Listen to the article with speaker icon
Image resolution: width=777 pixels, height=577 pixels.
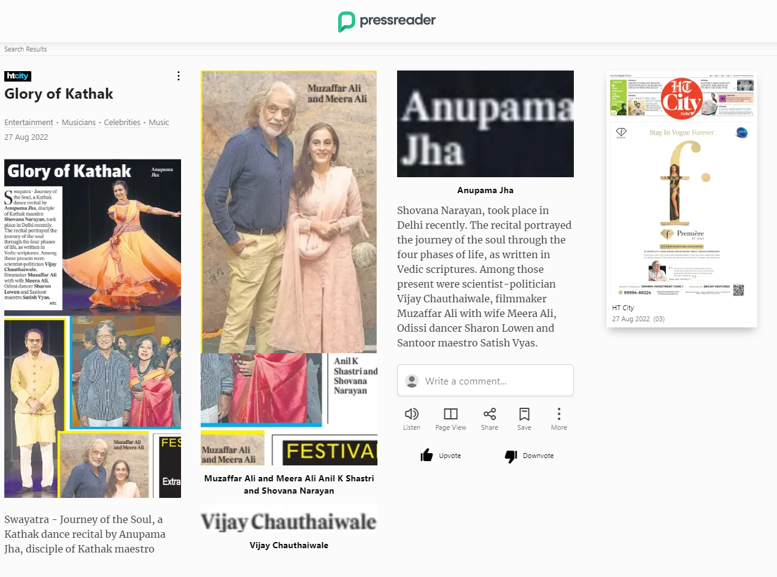point(412,419)
